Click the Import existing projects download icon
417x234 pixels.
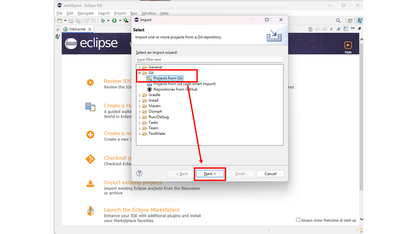[90, 184]
